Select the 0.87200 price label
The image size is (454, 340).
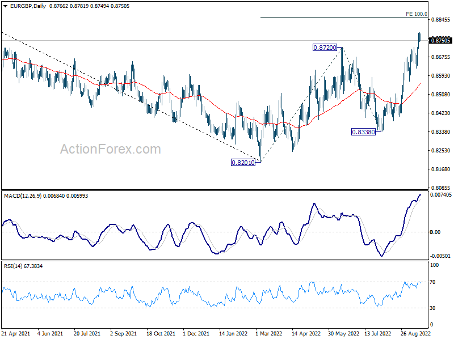(325, 48)
